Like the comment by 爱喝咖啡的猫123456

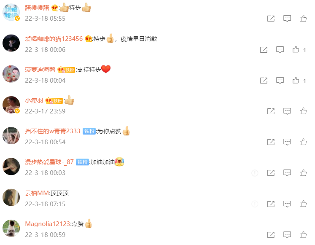tap(296, 49)
